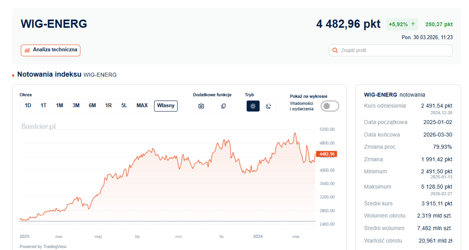The image size is (469, 250).
Task: Click Maksimum value 5 128,50 pkt
Action: coord(437,187)
